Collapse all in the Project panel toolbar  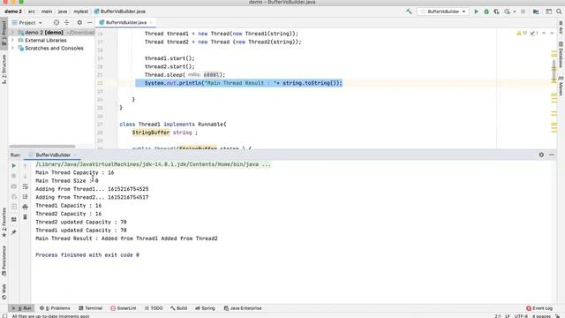point(67,22)
